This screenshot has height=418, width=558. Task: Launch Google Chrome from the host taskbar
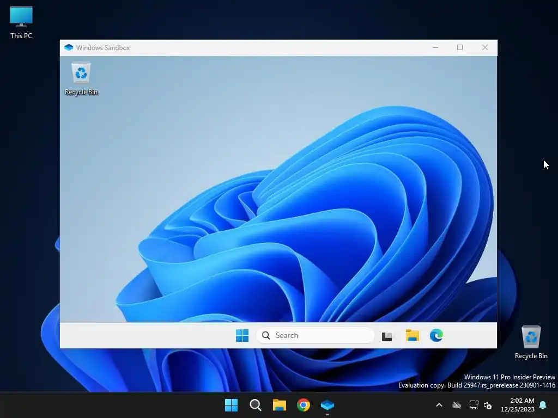(x=304, y=405)
